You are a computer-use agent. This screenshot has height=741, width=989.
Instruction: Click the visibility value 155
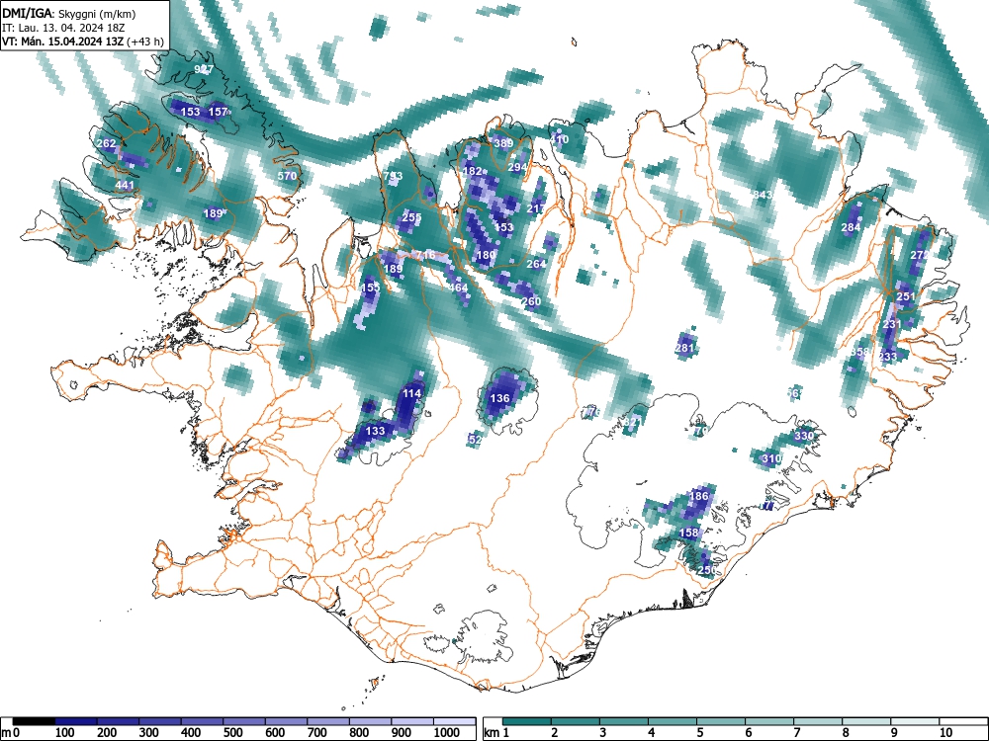point(371,288)
